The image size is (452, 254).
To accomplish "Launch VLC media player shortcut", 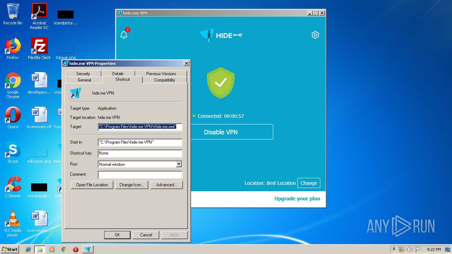I will tap(13, 224).
